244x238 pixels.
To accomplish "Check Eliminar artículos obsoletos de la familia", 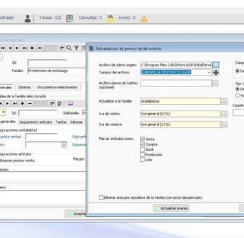I will click(x=101, y=198).
